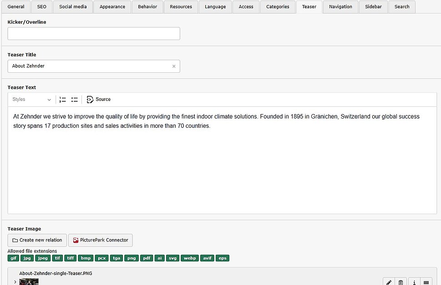Viewport: 441px width, 285px height.
Task: Delete the teaser image relation
Action: click(x=400, y=282)
